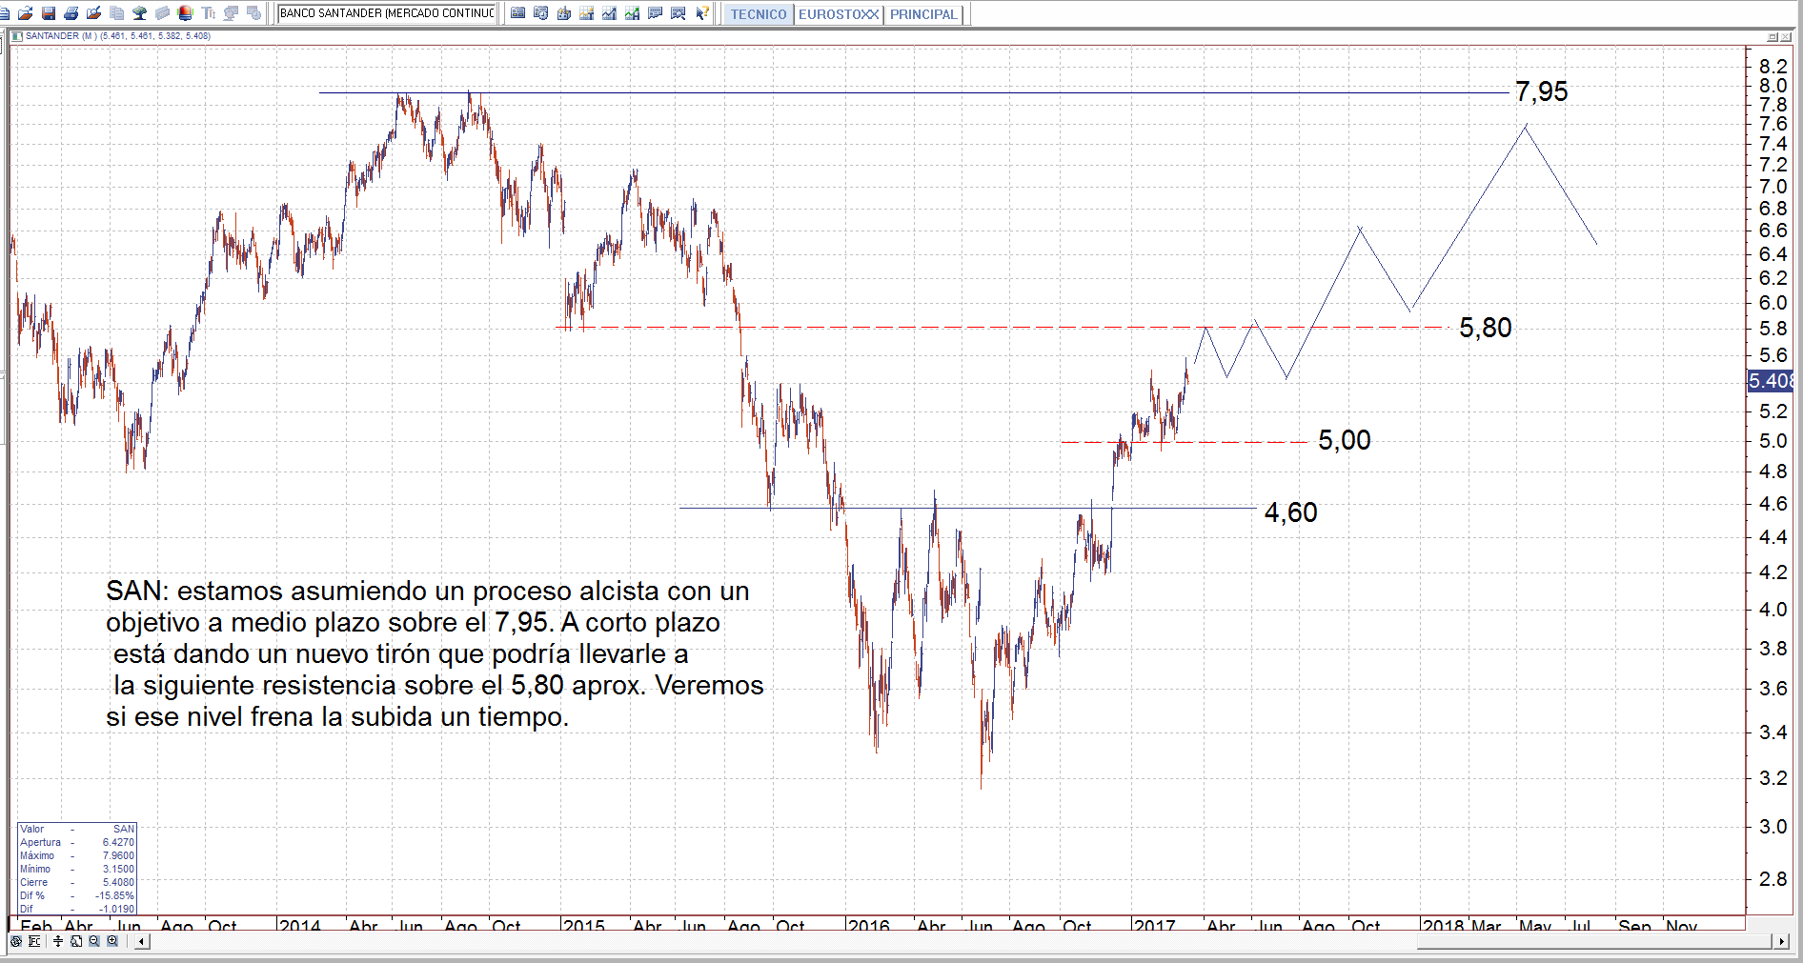Image resolution: width=1803 pixels, height=963 pixels.
Task: Click the 2014 year label on time axis
Action: coord(300,925)
